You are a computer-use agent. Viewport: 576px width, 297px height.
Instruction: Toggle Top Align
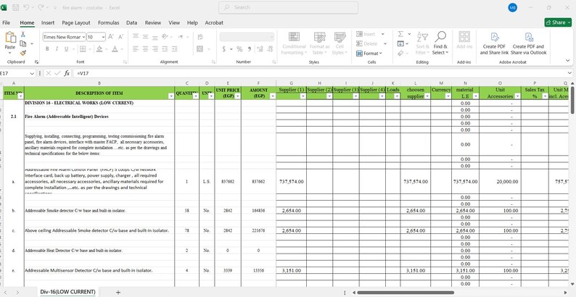[136, 37]
